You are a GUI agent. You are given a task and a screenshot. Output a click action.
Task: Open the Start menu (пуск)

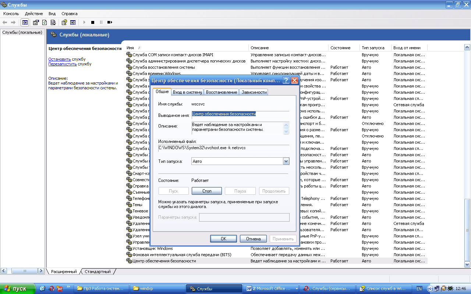[18, 288]
